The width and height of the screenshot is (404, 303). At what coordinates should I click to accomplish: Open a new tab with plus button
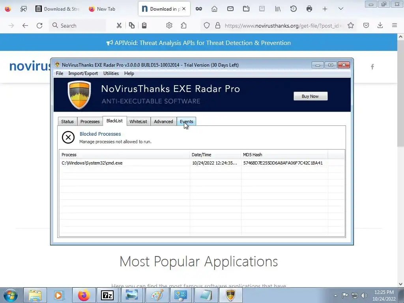click(325, 9)
